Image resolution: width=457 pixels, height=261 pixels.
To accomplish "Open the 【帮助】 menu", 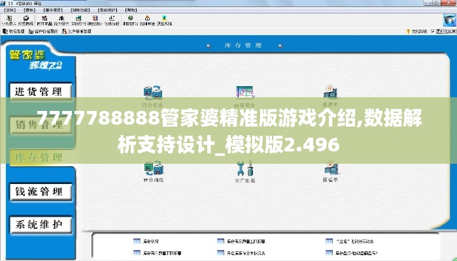I will point(131,10).
